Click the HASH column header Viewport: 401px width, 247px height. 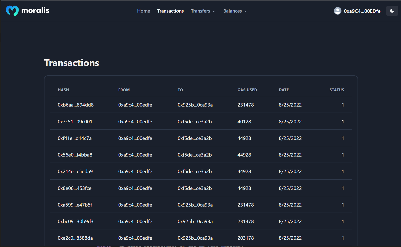63,90
